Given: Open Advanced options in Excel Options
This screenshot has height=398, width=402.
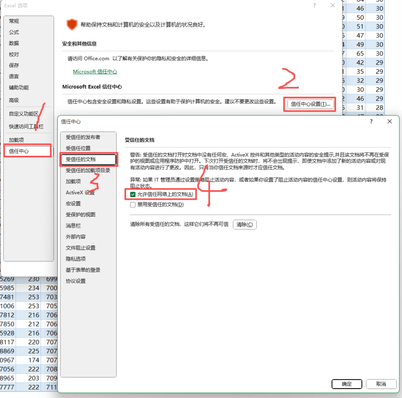Looking at the screenshot, I should (14, 101).
